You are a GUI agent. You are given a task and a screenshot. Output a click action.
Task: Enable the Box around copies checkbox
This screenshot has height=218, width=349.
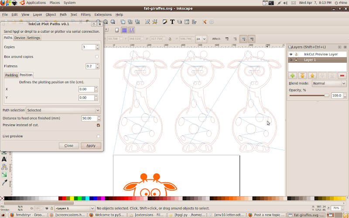[x=97, y=57]
